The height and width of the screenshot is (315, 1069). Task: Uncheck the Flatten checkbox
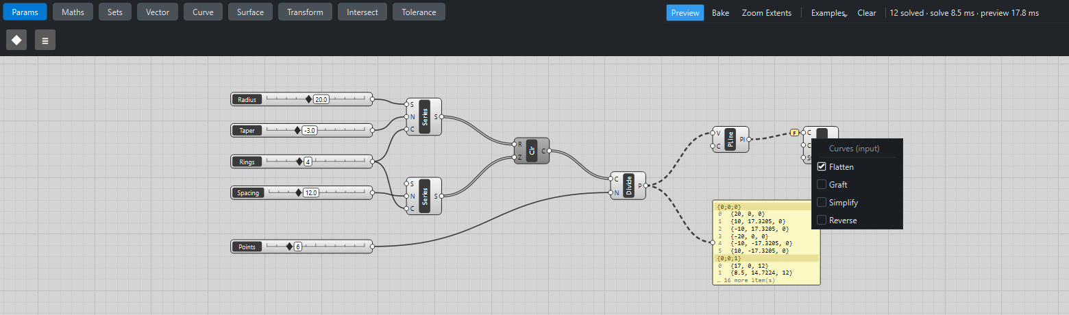coord(822,166)
